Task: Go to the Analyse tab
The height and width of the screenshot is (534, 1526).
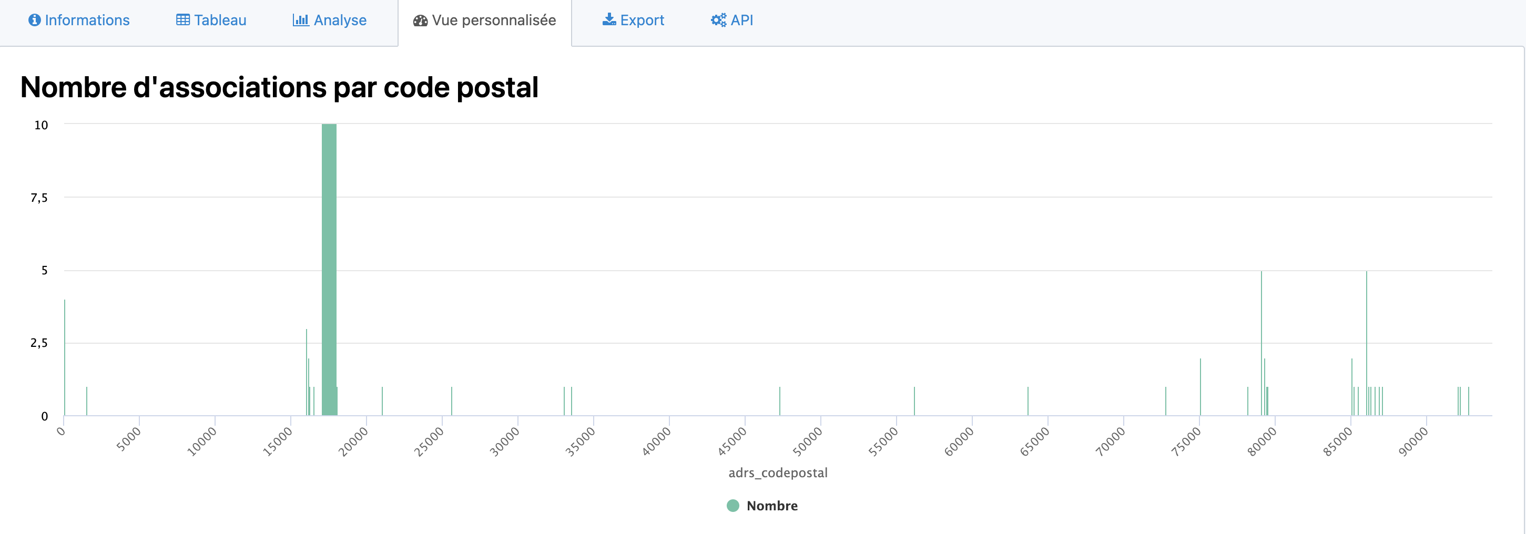Action: [x=340, y=20]
